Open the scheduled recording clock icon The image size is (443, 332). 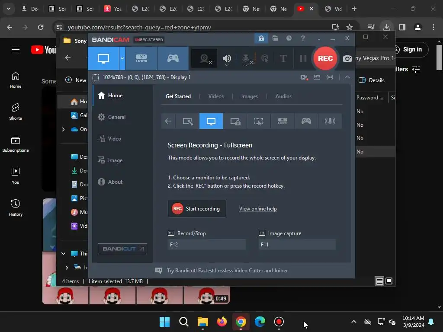[289, 38]
